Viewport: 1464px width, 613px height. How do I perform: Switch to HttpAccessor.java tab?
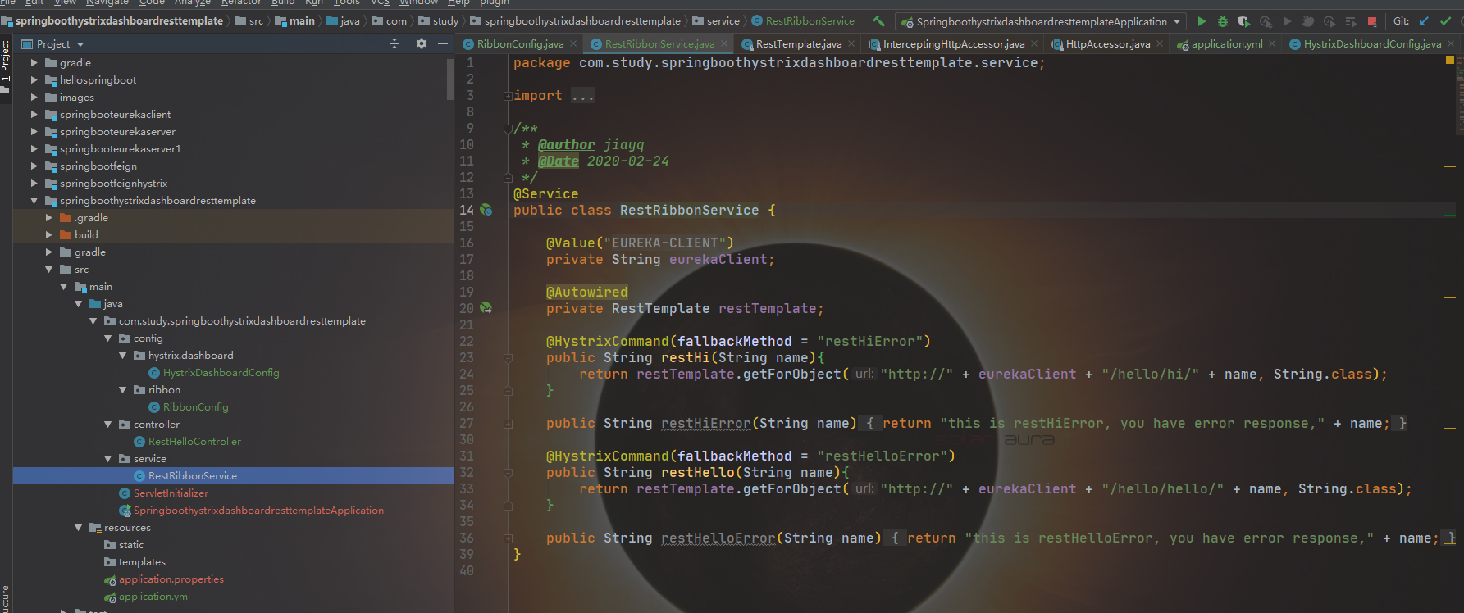(1108, 44)
